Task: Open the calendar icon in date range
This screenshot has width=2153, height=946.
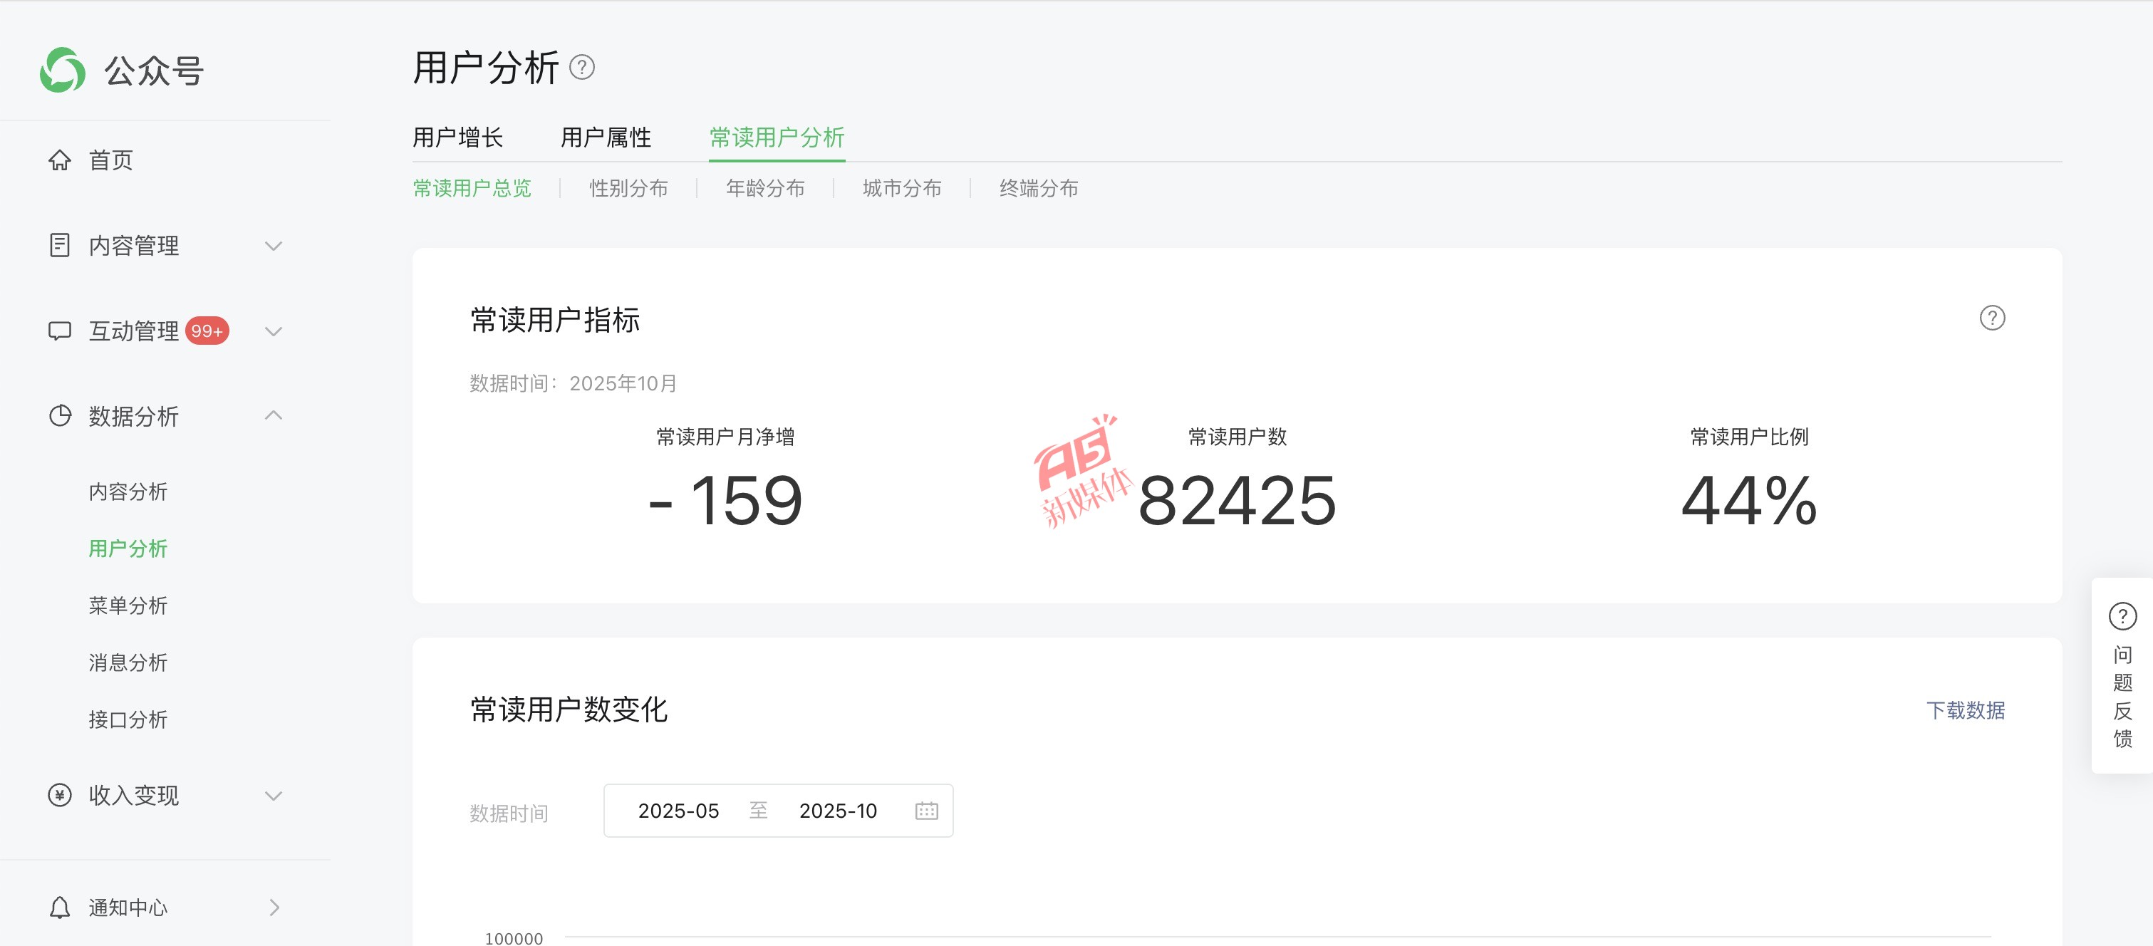Action: [x=926, y=811]
